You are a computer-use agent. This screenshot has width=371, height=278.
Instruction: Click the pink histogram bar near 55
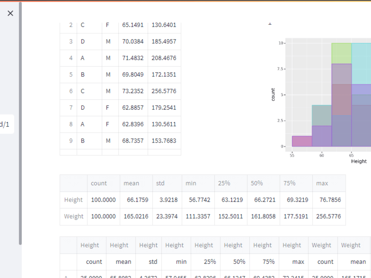(x=302, y=141)
